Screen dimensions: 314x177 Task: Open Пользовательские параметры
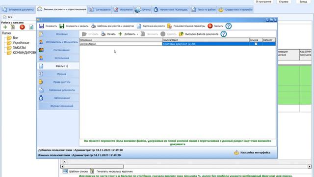click(x=186, y=26)
